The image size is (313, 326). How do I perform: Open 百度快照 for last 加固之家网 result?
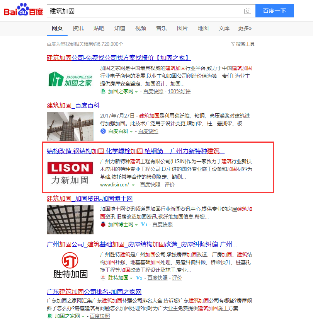(x=100, y=316)
